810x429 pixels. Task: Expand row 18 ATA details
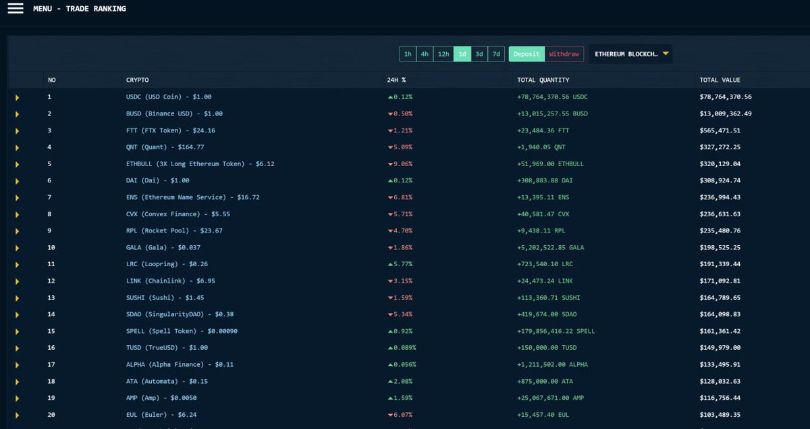coord(17,382)
